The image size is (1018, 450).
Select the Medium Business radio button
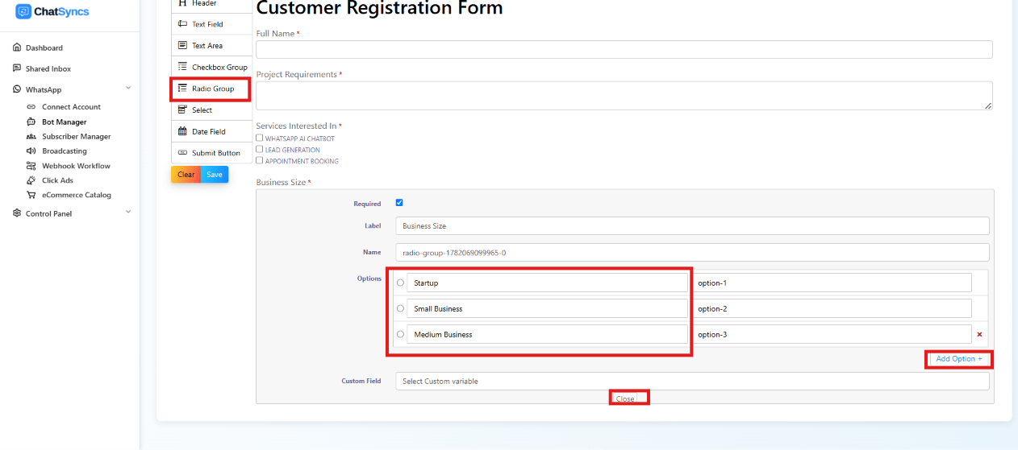(401, 334)
